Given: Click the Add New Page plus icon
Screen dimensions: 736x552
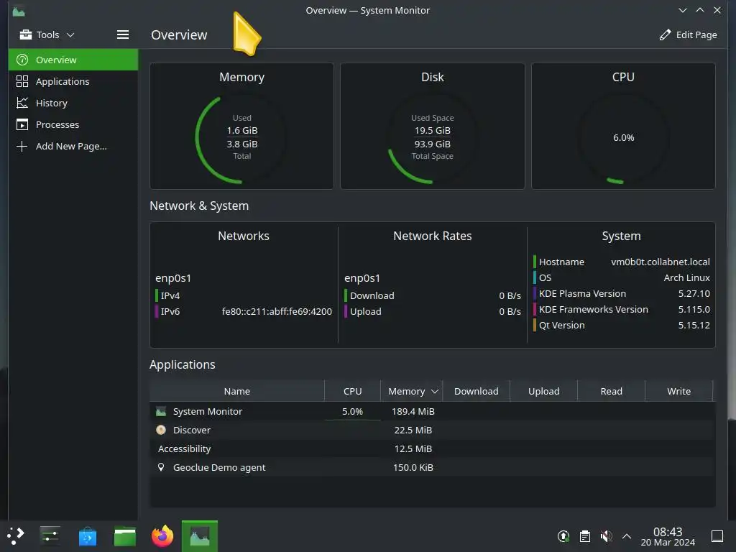Looking at the screenshot, I should (22, 146).
